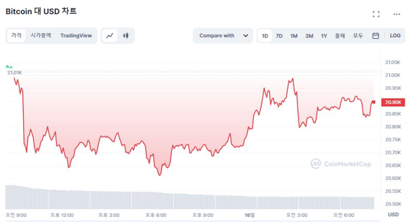Switch to line chart view icon
Viewport: 408px width, 222px height.
[x=110, y=36]
